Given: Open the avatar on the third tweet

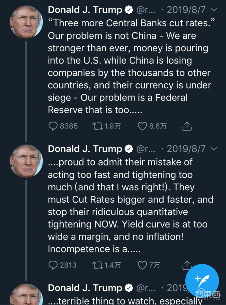Looking at the screenshot, I should coord(26,295).
